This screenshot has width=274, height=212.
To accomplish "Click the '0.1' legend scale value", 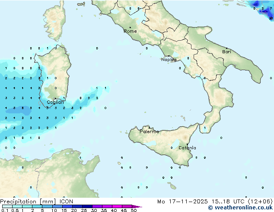I will (5, 210).
